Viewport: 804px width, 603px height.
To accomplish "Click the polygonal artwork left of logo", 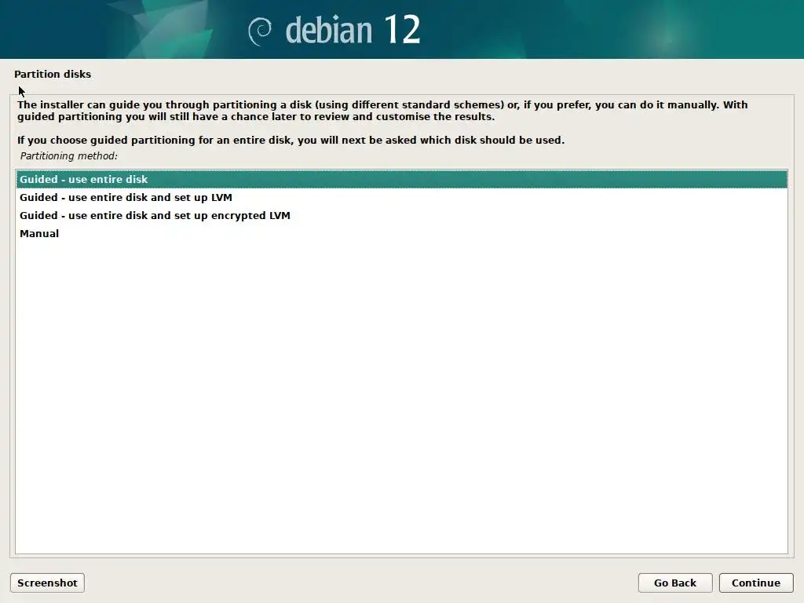I will (x=164, y=29).
